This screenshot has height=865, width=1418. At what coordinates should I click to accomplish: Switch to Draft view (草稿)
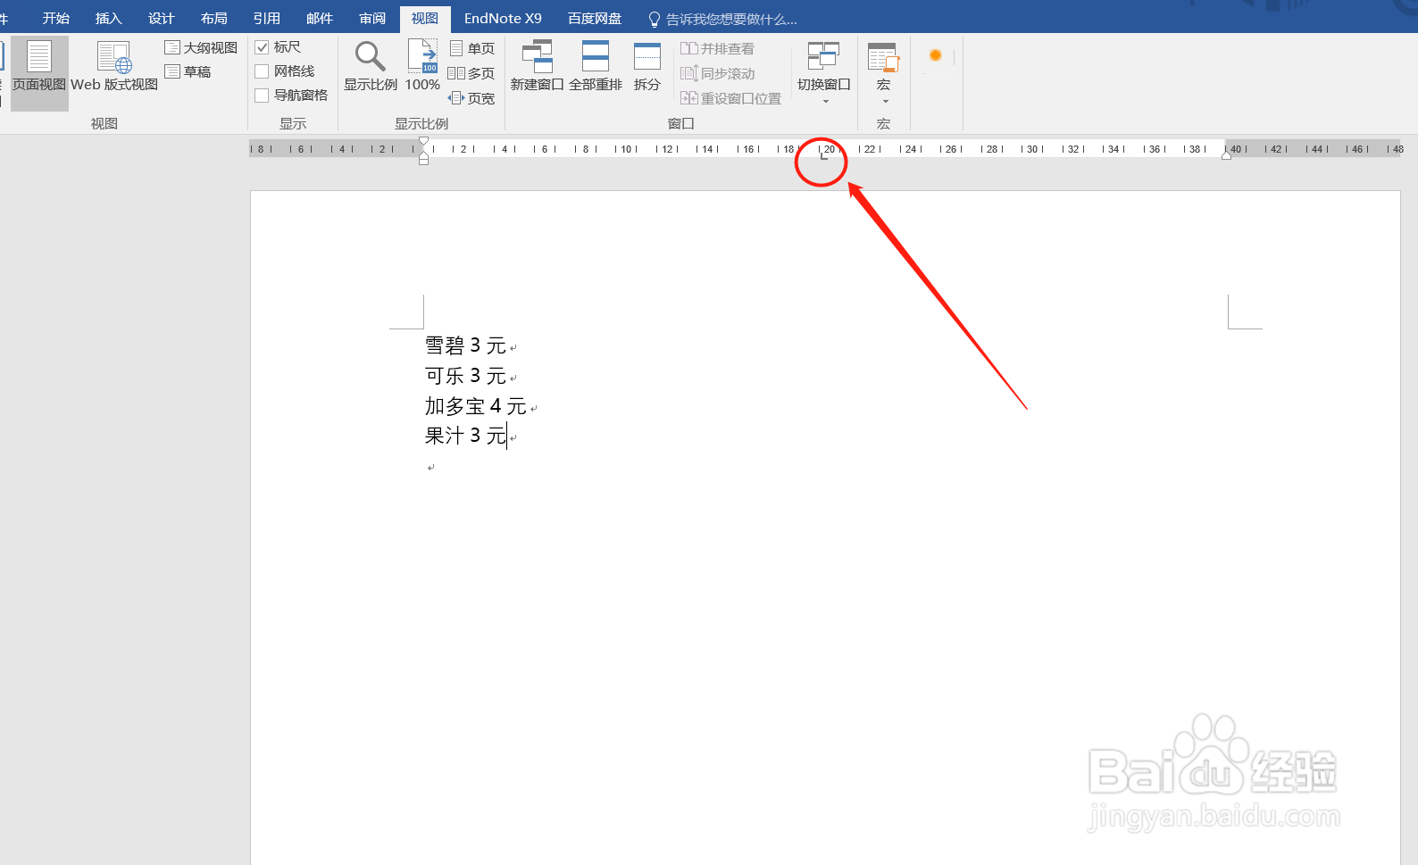(x=188, y=71)
